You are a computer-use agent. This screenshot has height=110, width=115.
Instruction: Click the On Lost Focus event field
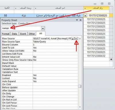pyautogui.click(x=55, y=106)
